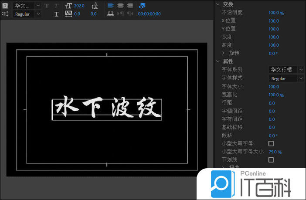Click 倾斜 value 0.0°
This screenshot has height=200, width=306.
[273, 136]
